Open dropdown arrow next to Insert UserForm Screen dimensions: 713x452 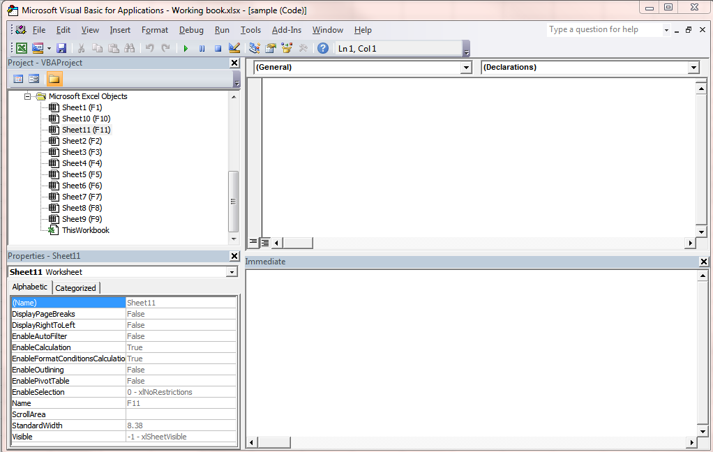point(49,48)
